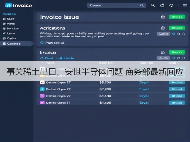Sort by Taye column header
190x142 pixels.
(50, 63)
